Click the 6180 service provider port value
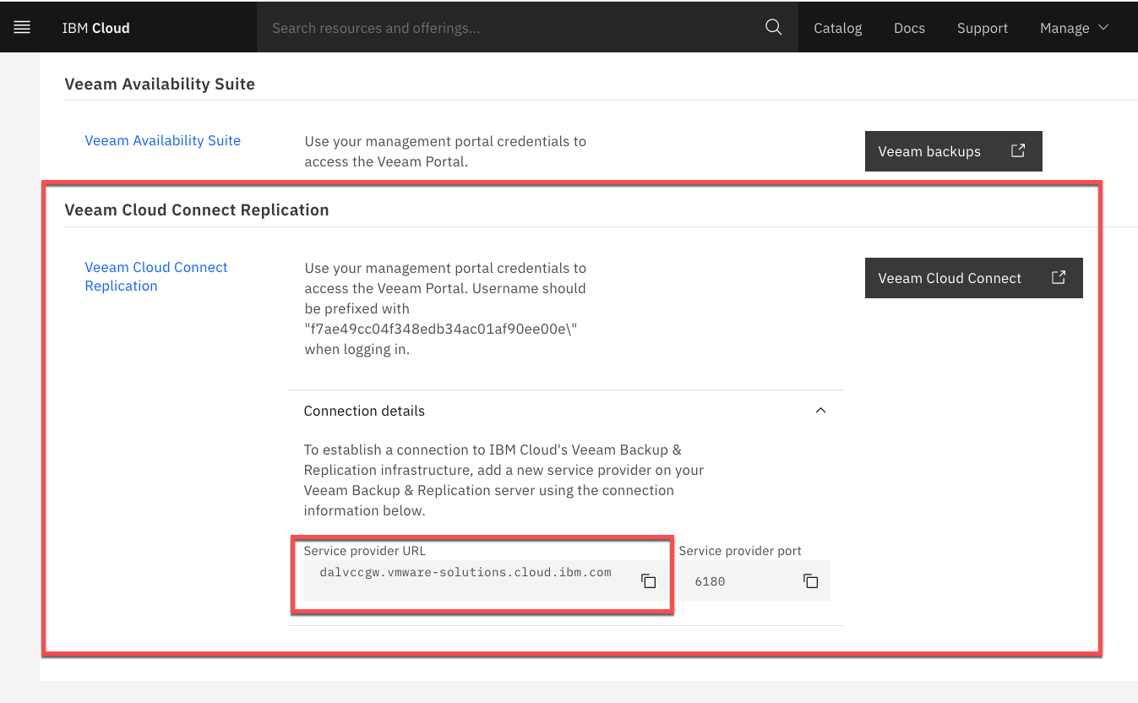Image resolution: width=1138 pixels, height=703 pixels. pyautogui.click(x=710, y=581)
